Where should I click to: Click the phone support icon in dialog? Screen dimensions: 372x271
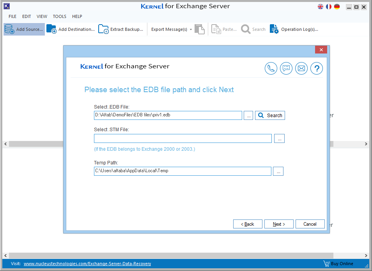coord(271,68)
